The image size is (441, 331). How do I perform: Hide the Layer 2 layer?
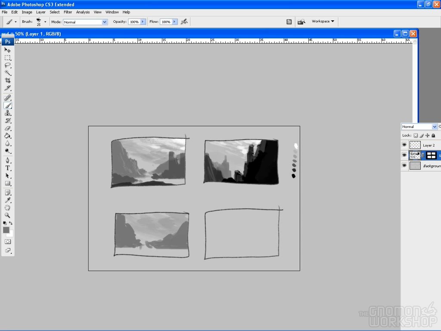(404, 145)
